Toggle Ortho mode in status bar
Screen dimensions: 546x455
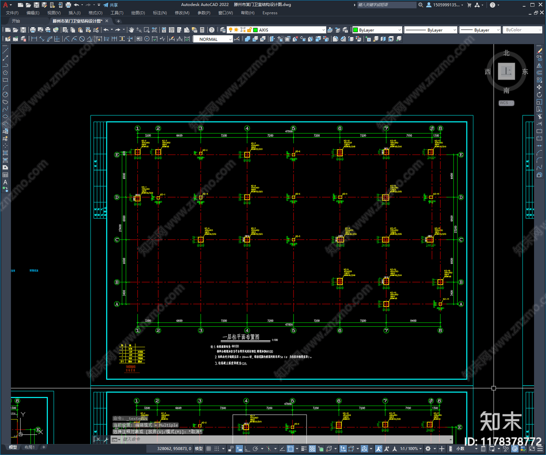(x=247, y=449)
